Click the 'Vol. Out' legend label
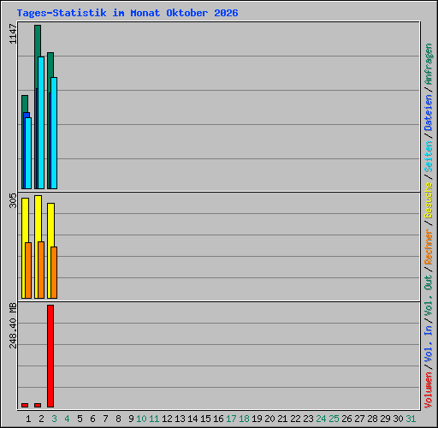Screen dimensions: 438x428 [x=428, y=295]
